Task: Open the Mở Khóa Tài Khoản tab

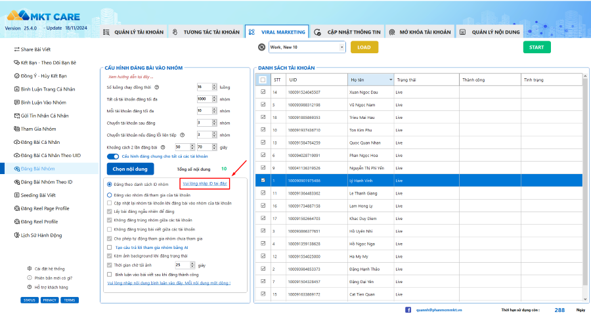Action: (x=418, y=32)
